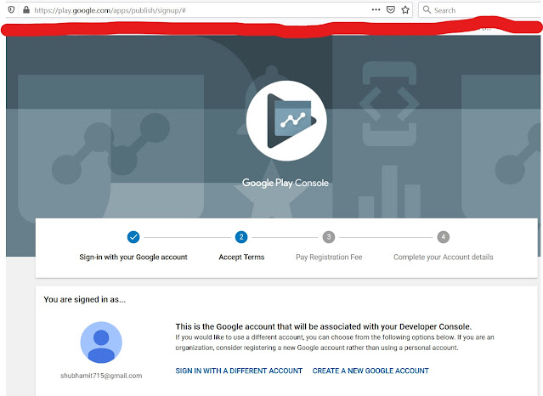Screen dimensions: 543x396
Task: Open the page actions three-dots menu
Action: pyautogui.click(x=376, y=9)
